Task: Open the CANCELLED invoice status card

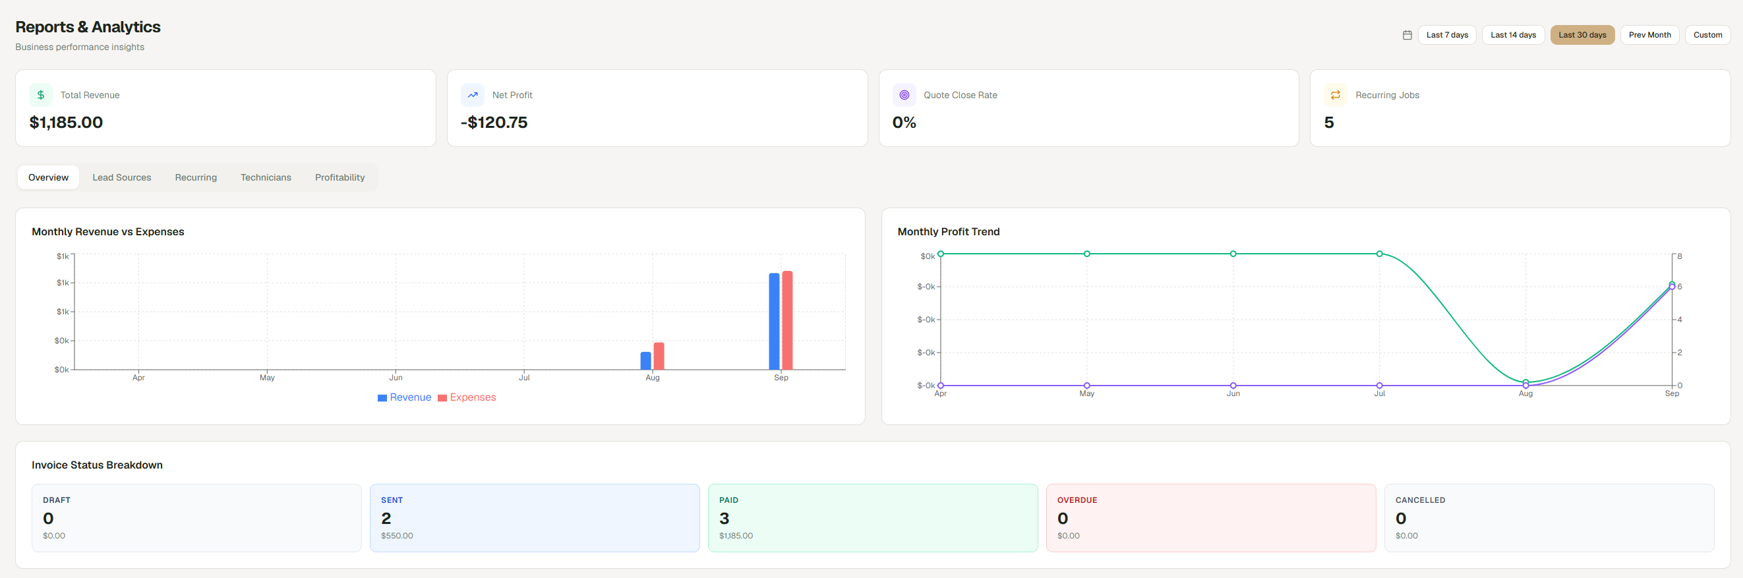Action: [x=1549, y=518]
